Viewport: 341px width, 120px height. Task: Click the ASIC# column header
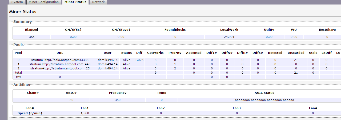71,93
